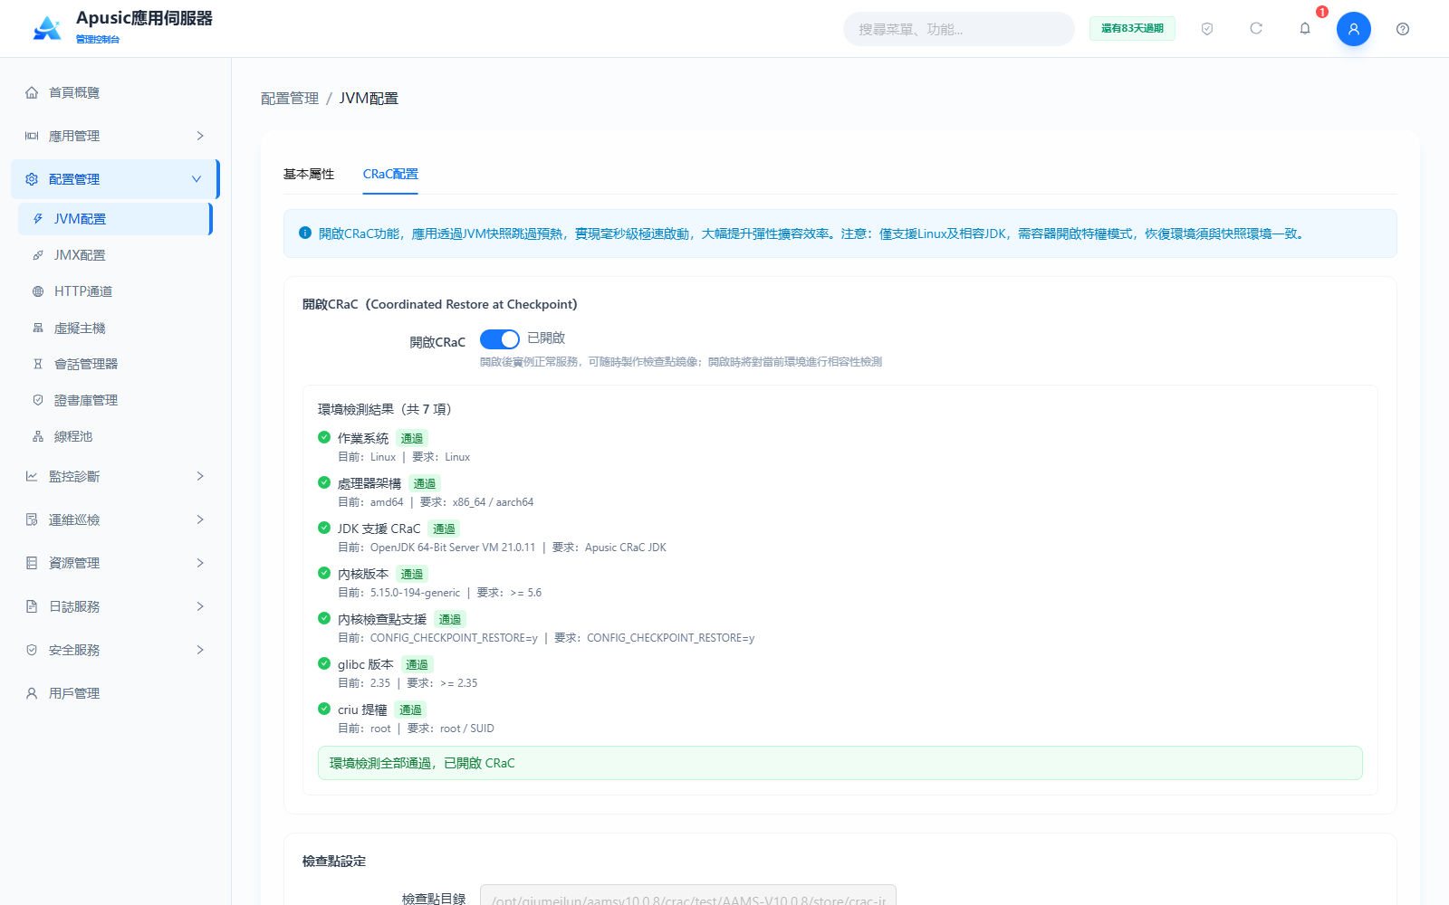Click the green check beside 內核版本
The image size is (1449, 905).
pos(324,573)
